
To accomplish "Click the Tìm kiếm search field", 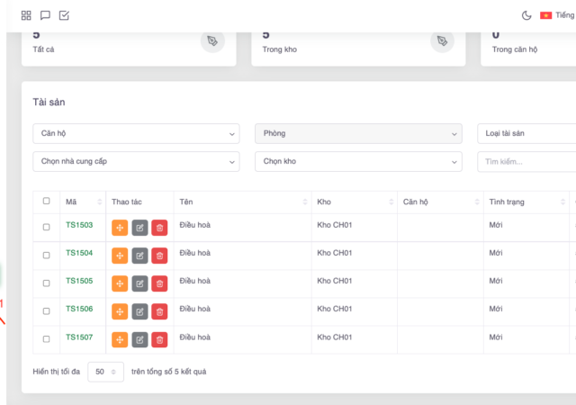I will point(526,161).
